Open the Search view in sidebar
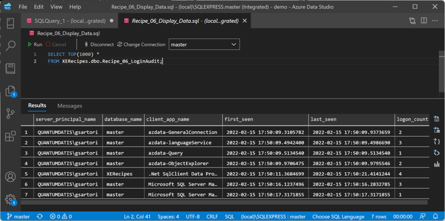The height and width of the screenshot is (221, 445). click(x=10, y=45)
